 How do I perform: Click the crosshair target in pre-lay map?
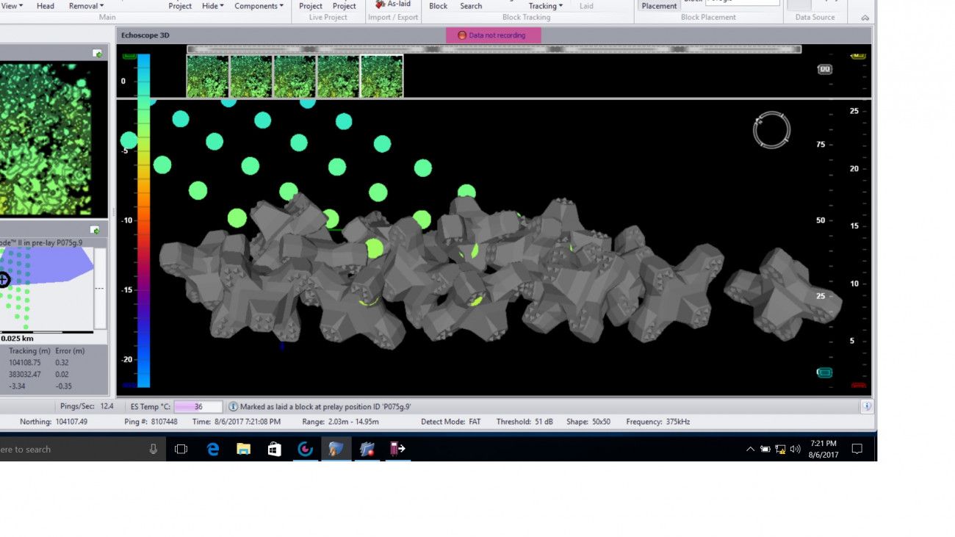pos(4,279)
